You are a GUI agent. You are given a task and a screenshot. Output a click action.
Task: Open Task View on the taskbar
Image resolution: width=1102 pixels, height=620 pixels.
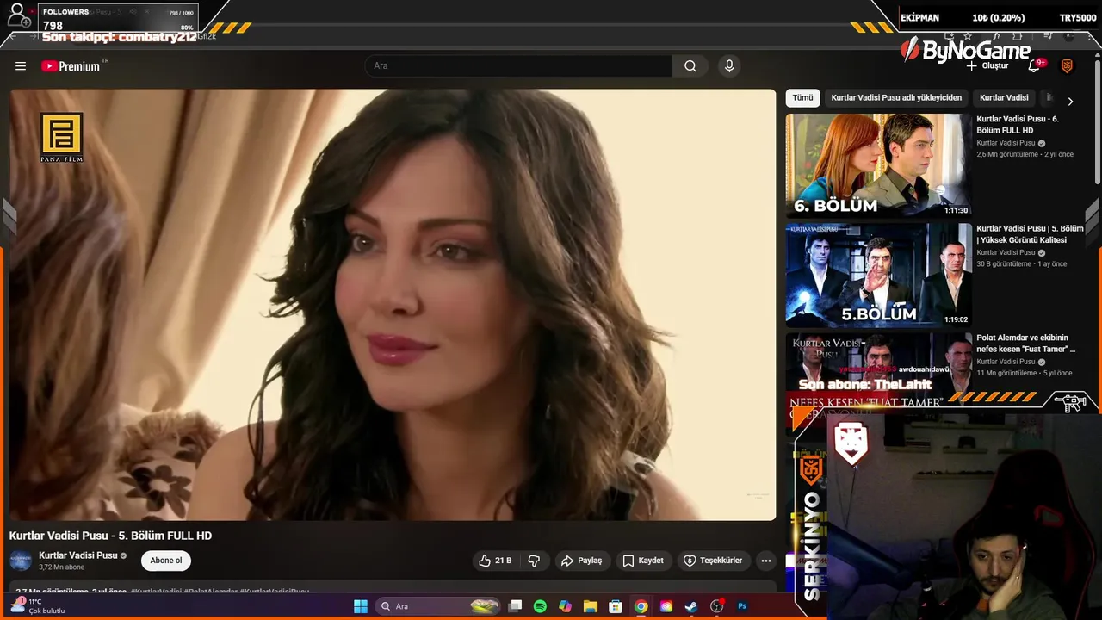515,606
